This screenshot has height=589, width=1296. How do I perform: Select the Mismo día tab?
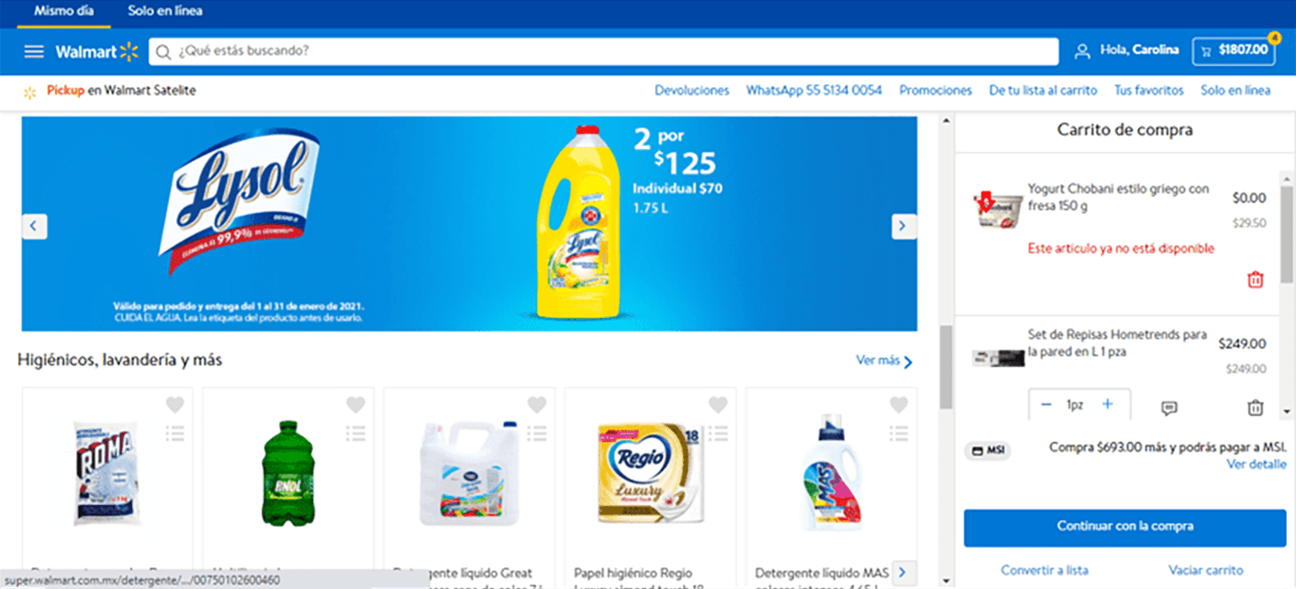(x=64, y=12)
